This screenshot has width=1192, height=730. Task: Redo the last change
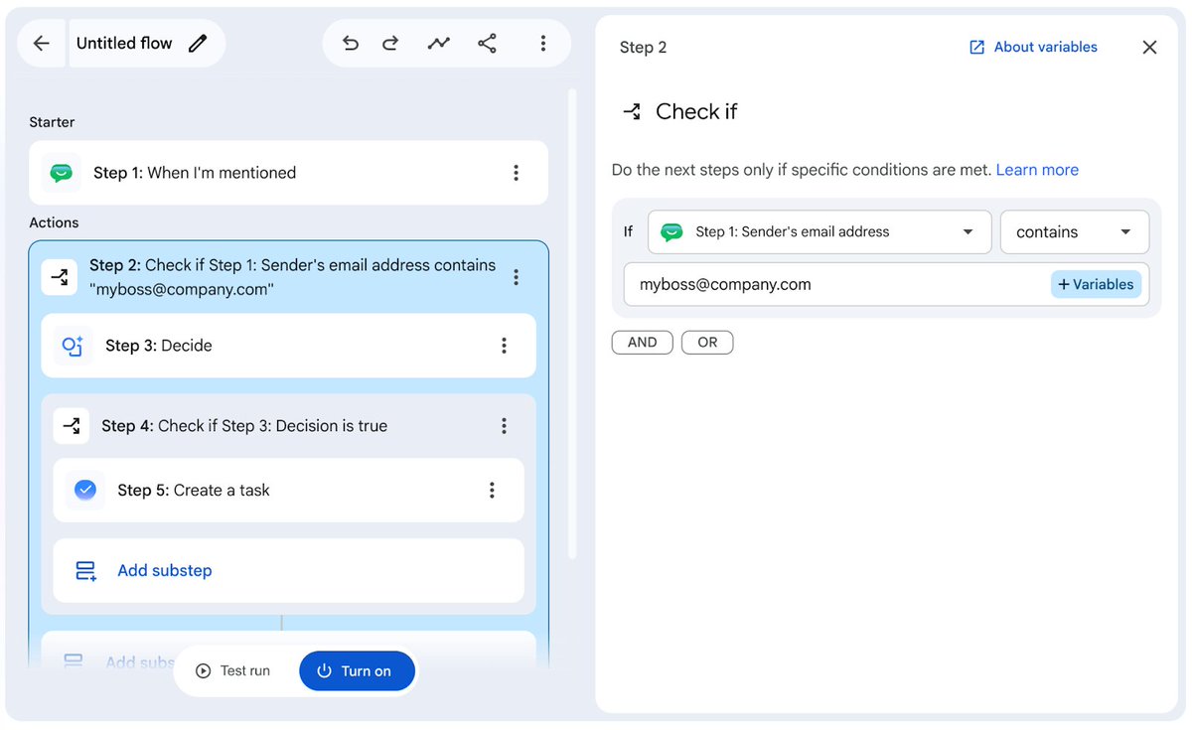click(390, 44)
